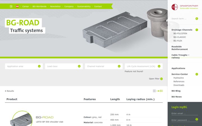Click the Features column header

90,99
